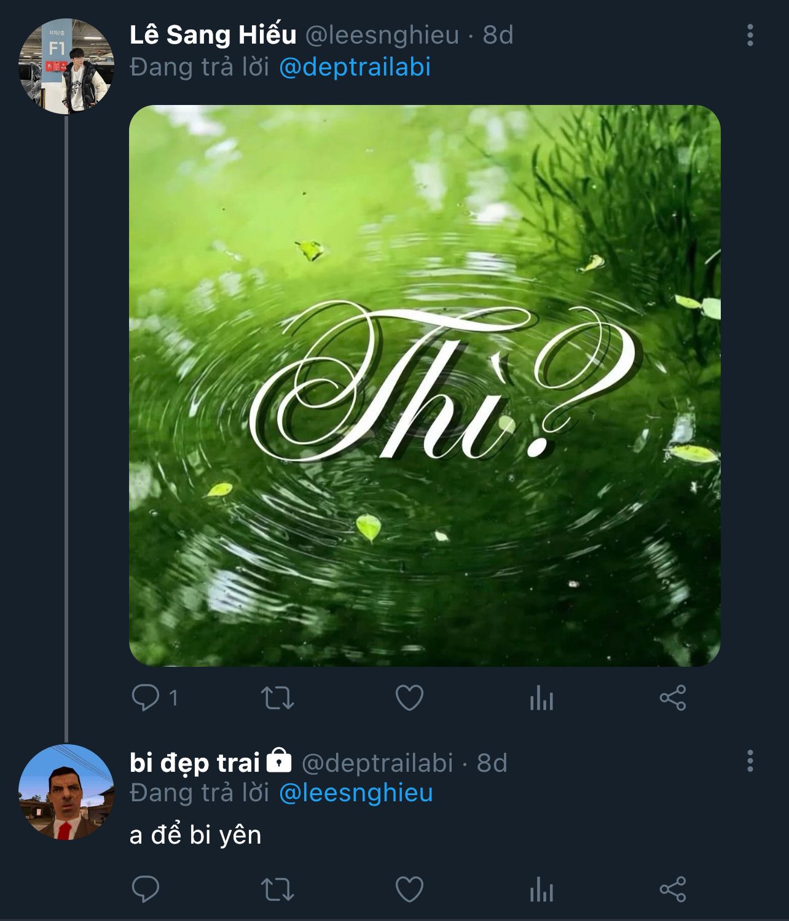Like Lê Sang Hiếu's image tweet
This screenshot has width=789, height=921.
tap(409, 698)
